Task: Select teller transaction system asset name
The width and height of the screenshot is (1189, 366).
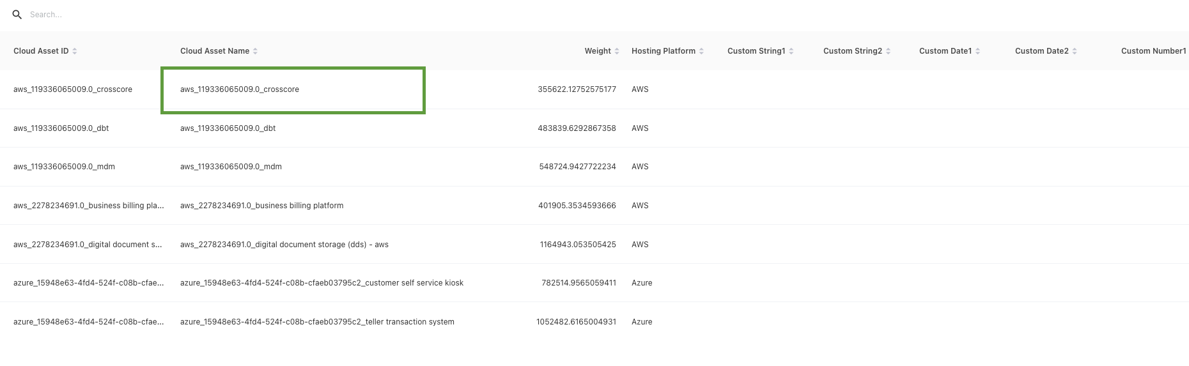Action: (x=317, y=322)
